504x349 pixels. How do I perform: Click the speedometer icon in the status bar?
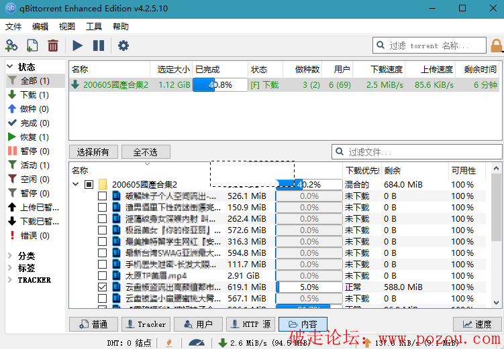coord(196,343)
